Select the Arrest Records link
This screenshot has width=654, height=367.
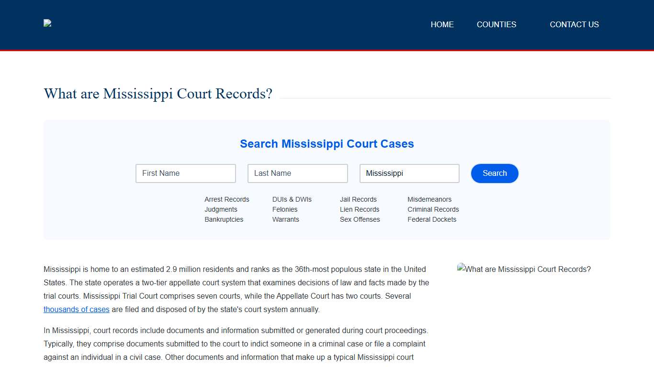click(227, 199)
